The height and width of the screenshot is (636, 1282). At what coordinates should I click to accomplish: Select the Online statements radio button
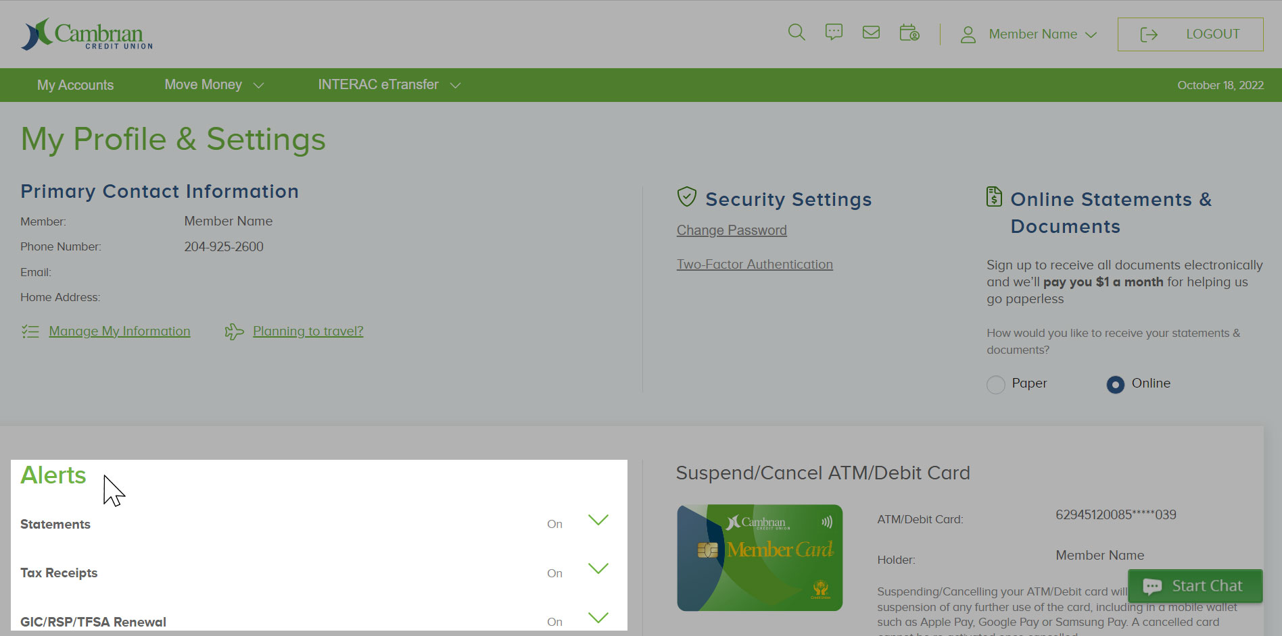pos(1114,384)
